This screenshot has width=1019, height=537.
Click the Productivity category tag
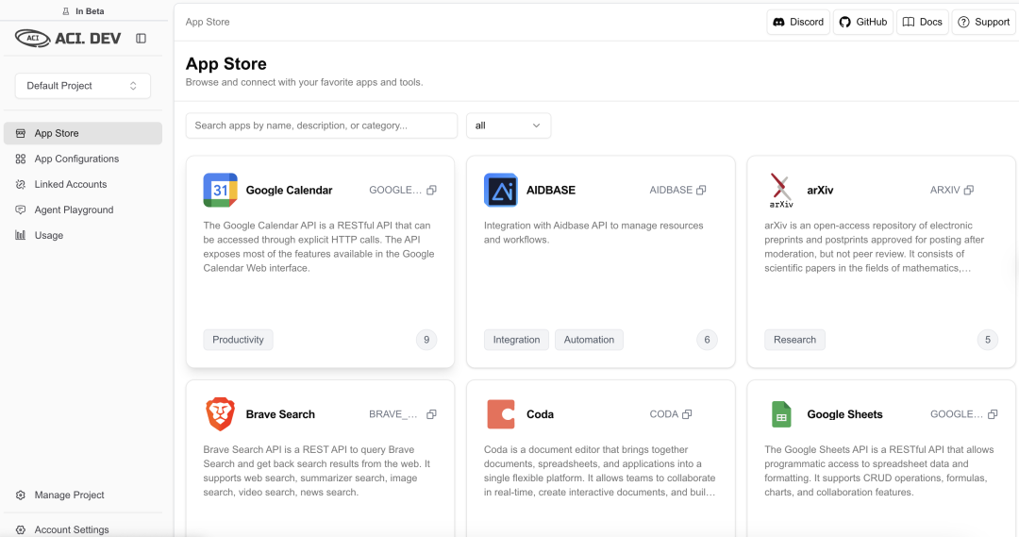[x=238, y=340]
